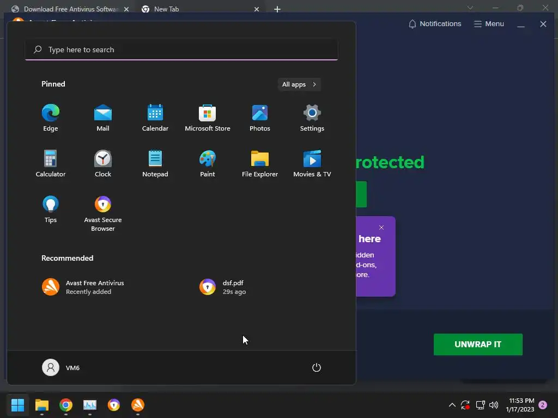558x418 pixels.
Task: Click the Windows Start button on taskbar
Action: (17, 405)
